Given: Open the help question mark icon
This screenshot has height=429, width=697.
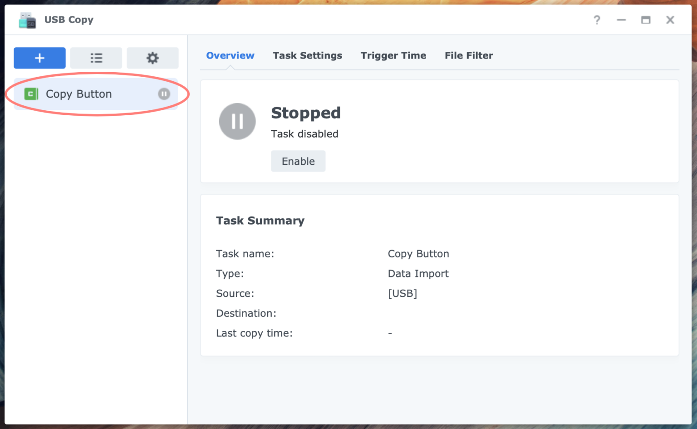Looking at the screenshot, I should click(x=597, y=20).
